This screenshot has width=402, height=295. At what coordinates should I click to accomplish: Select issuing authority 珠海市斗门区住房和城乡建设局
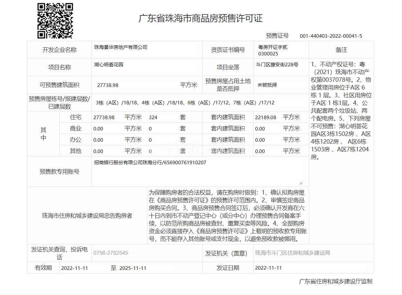click(x=292, y=253)
